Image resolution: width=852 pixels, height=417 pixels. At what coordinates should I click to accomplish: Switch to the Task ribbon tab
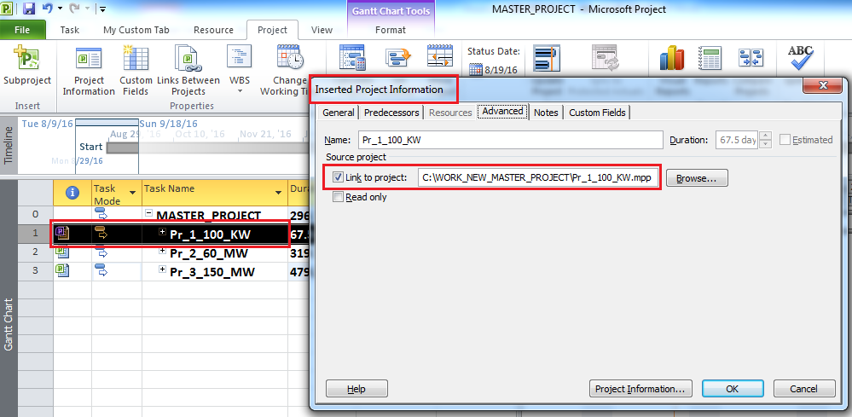pos(70,31)
